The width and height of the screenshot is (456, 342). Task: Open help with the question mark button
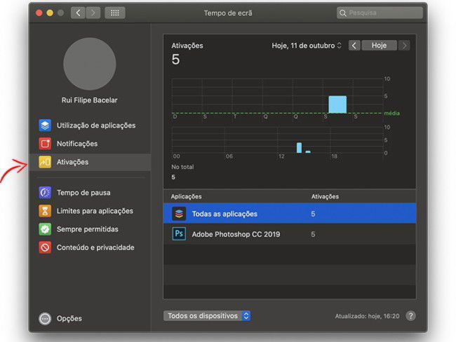coord(410,316)
